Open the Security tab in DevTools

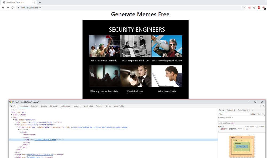tap(99, 106)
